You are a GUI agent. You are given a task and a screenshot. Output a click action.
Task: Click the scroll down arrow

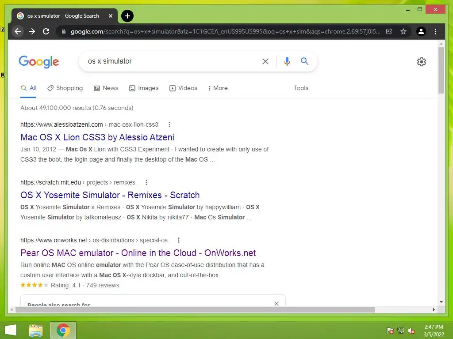point(441,302)
